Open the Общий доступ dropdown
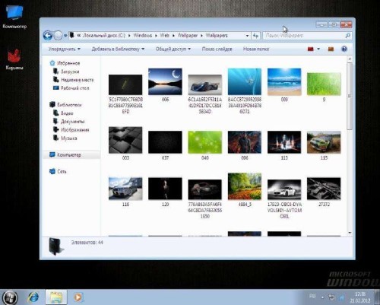 173,49
